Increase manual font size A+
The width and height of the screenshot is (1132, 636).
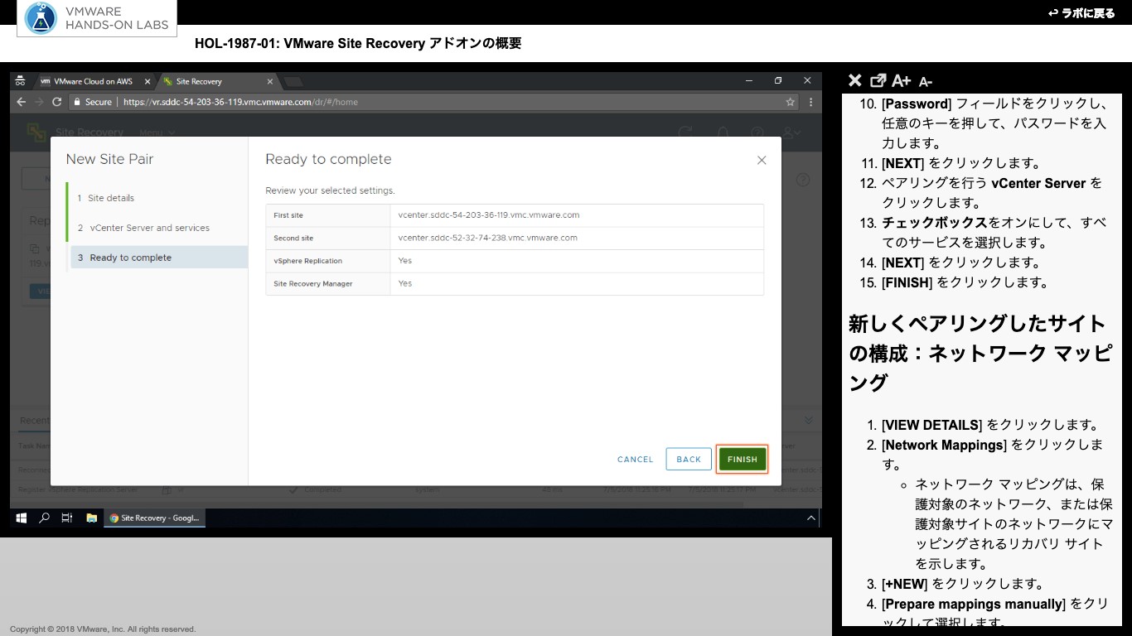(902, 80)
